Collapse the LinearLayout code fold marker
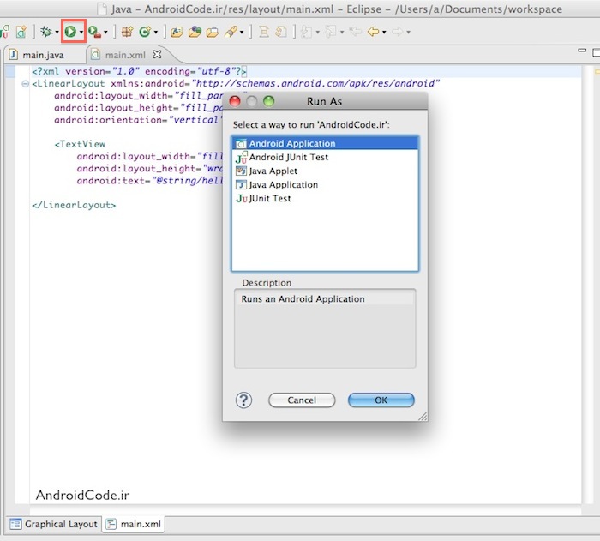This screenshot has width=600, height=541. (x=25, y=84)
